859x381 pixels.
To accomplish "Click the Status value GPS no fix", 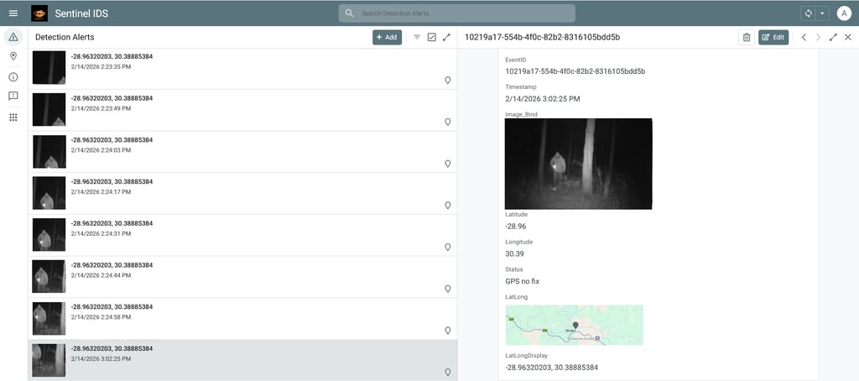I will [x=523, y=281].
